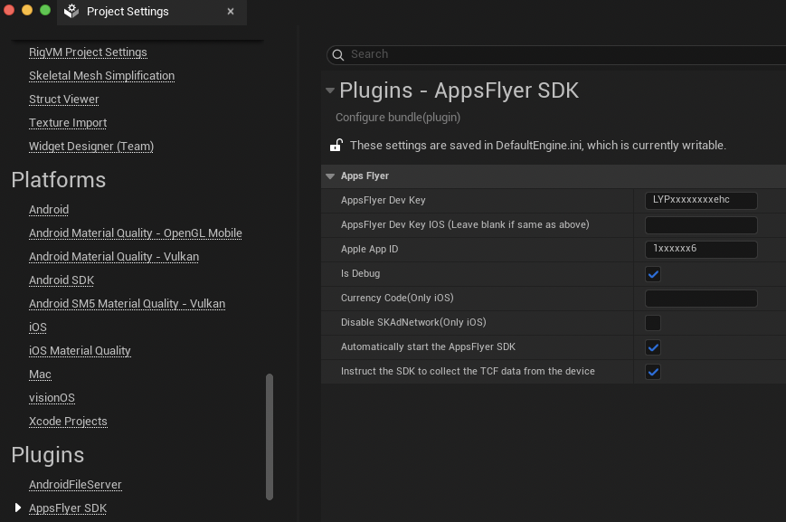Click the Plugins section heading
Viewport: 786px width, 522px height.
[x=48, y=455]
